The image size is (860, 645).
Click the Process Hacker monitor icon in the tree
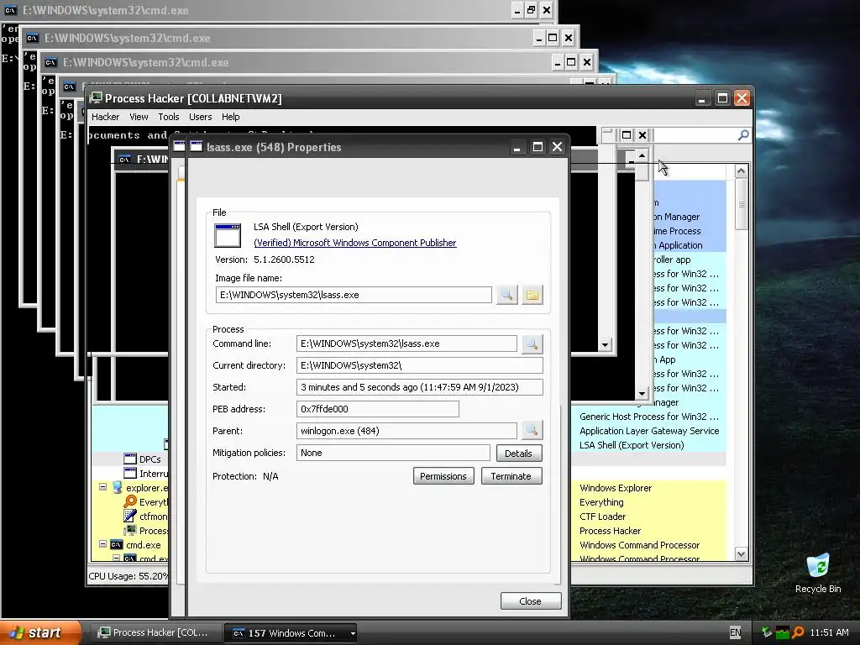130,531
